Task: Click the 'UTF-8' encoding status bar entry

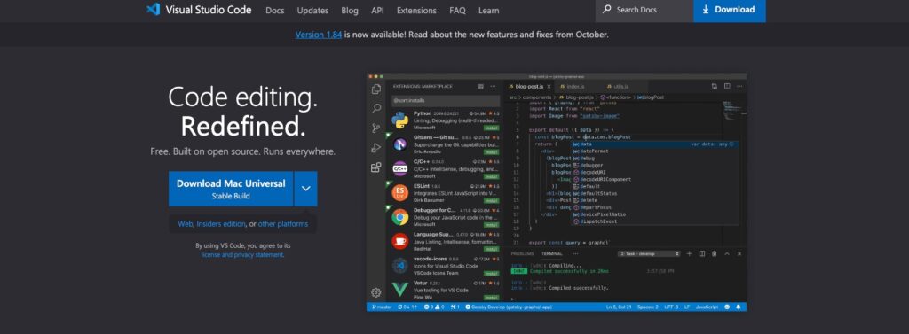Action: coord(671,307)
